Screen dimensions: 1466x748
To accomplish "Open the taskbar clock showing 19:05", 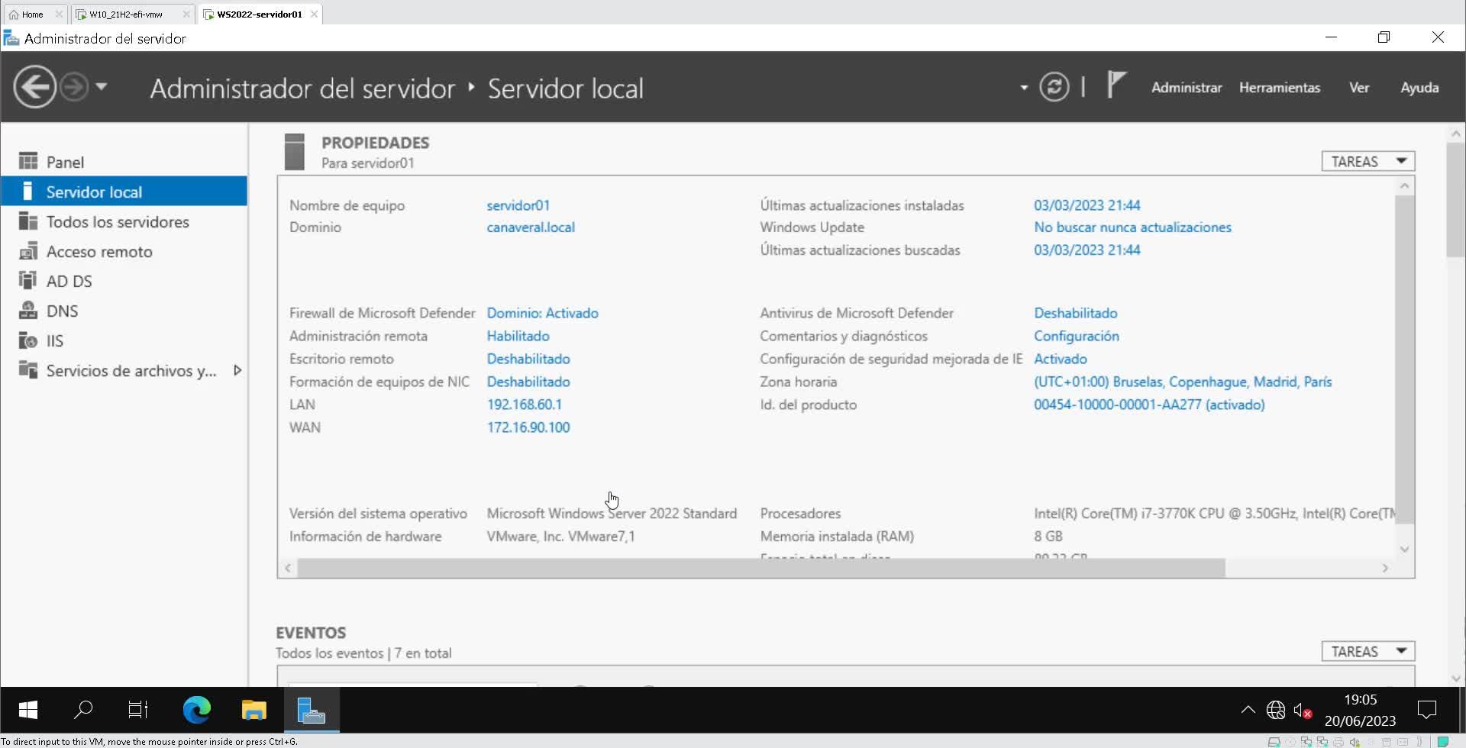I will click(x=1360, y=711).
